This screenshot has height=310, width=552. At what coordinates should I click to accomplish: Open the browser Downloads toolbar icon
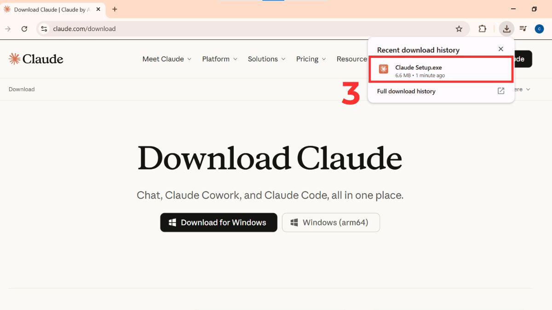506,28
